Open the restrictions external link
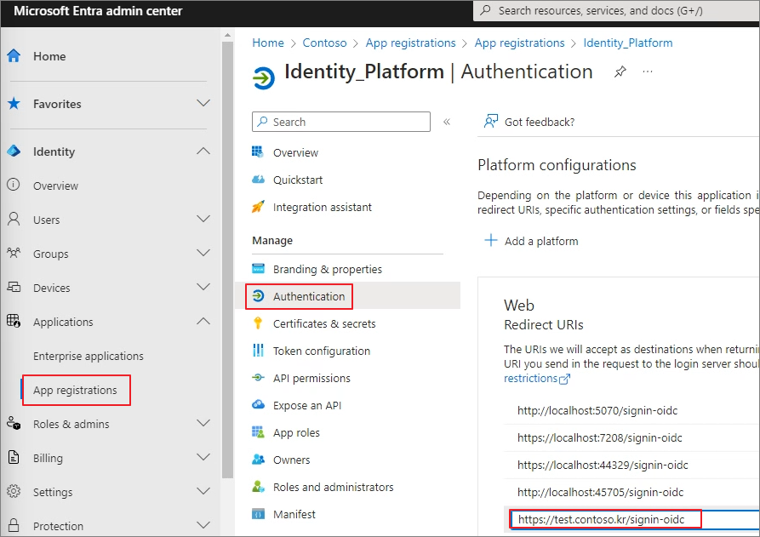The height and width of the screenshot is (537, 760). coord(536,378)
